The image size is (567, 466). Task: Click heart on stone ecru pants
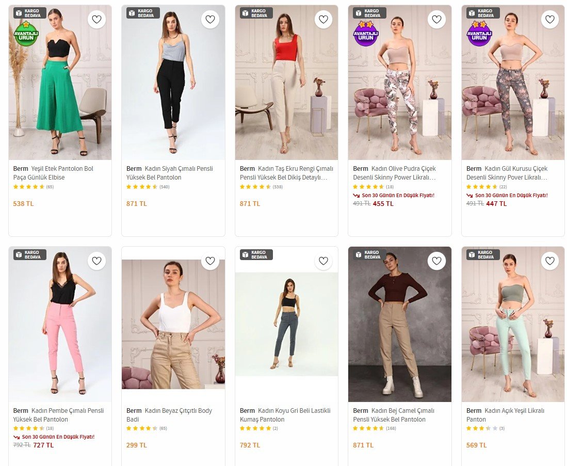tap(323, 20)
